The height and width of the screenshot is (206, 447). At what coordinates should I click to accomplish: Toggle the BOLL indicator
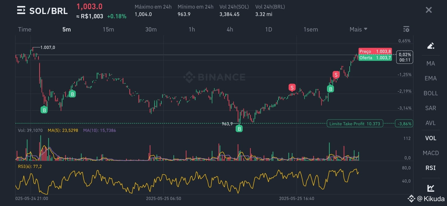tap(431, 93)
